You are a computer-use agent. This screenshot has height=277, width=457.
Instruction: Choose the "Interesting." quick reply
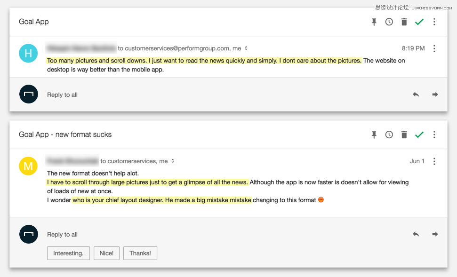click(x=69, y=253)
